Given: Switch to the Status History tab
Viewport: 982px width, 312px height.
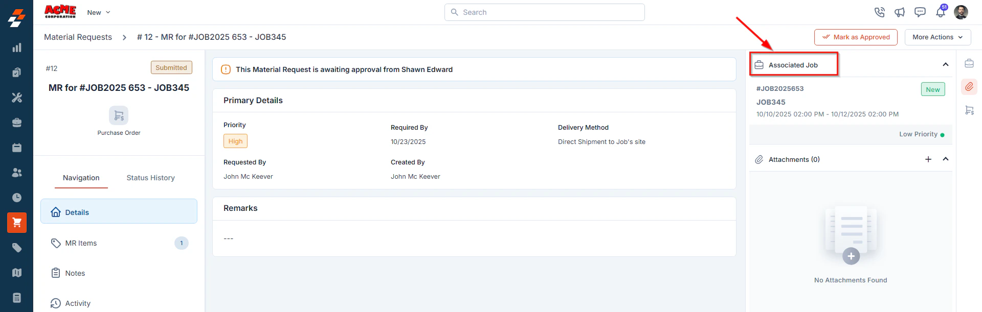Looking at the screenshot, I should click(151, 178).
